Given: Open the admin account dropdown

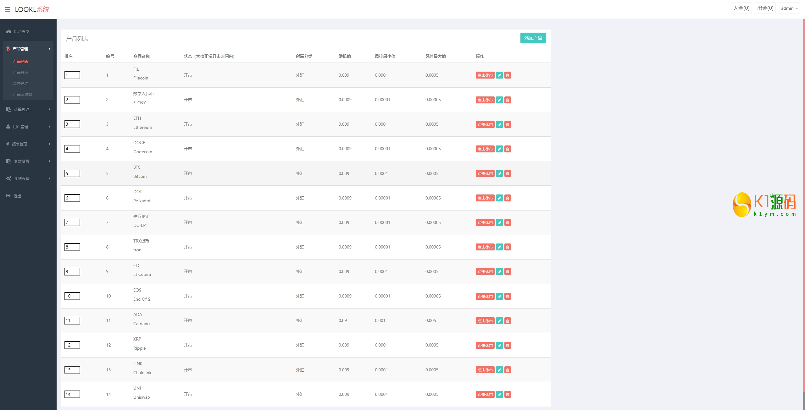Looking at the screenshot, I should pos(789,8).
